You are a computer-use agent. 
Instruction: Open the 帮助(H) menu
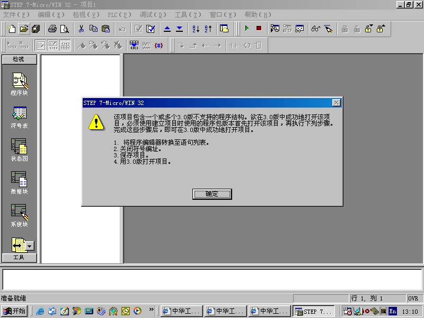pos(258,15)
